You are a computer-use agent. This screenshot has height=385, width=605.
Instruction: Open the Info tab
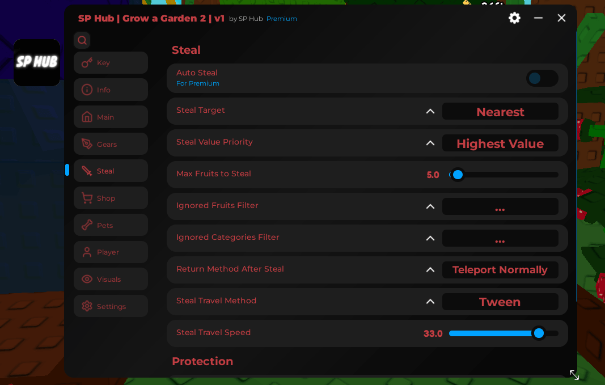tap(111, 90)
